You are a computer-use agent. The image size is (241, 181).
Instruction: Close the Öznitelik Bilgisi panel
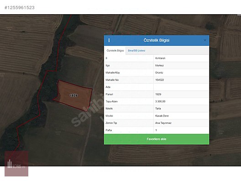pyautogui.click(x=205, y=40)
